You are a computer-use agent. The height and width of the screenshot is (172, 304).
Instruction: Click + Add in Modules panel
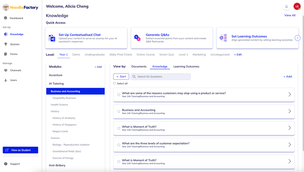click(98, 67)
